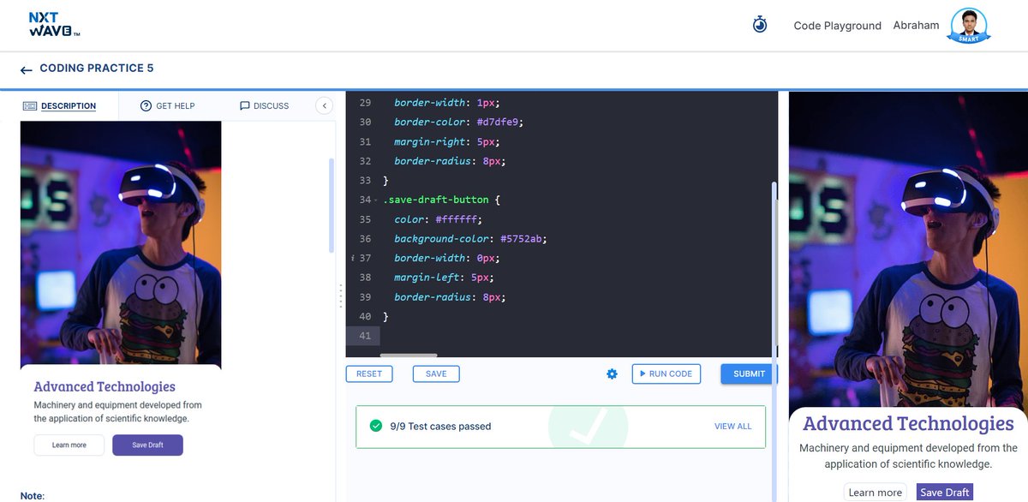Click Advanced Technologies heading in description panel
The height and width of the screenshot is (502, 1028).
pyautogui.click(x=105, y=386)
